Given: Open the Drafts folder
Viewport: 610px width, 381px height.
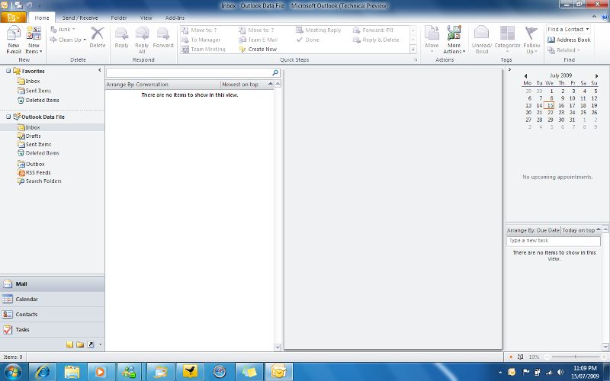Looking at the screenshot, I should pos(33,136).
